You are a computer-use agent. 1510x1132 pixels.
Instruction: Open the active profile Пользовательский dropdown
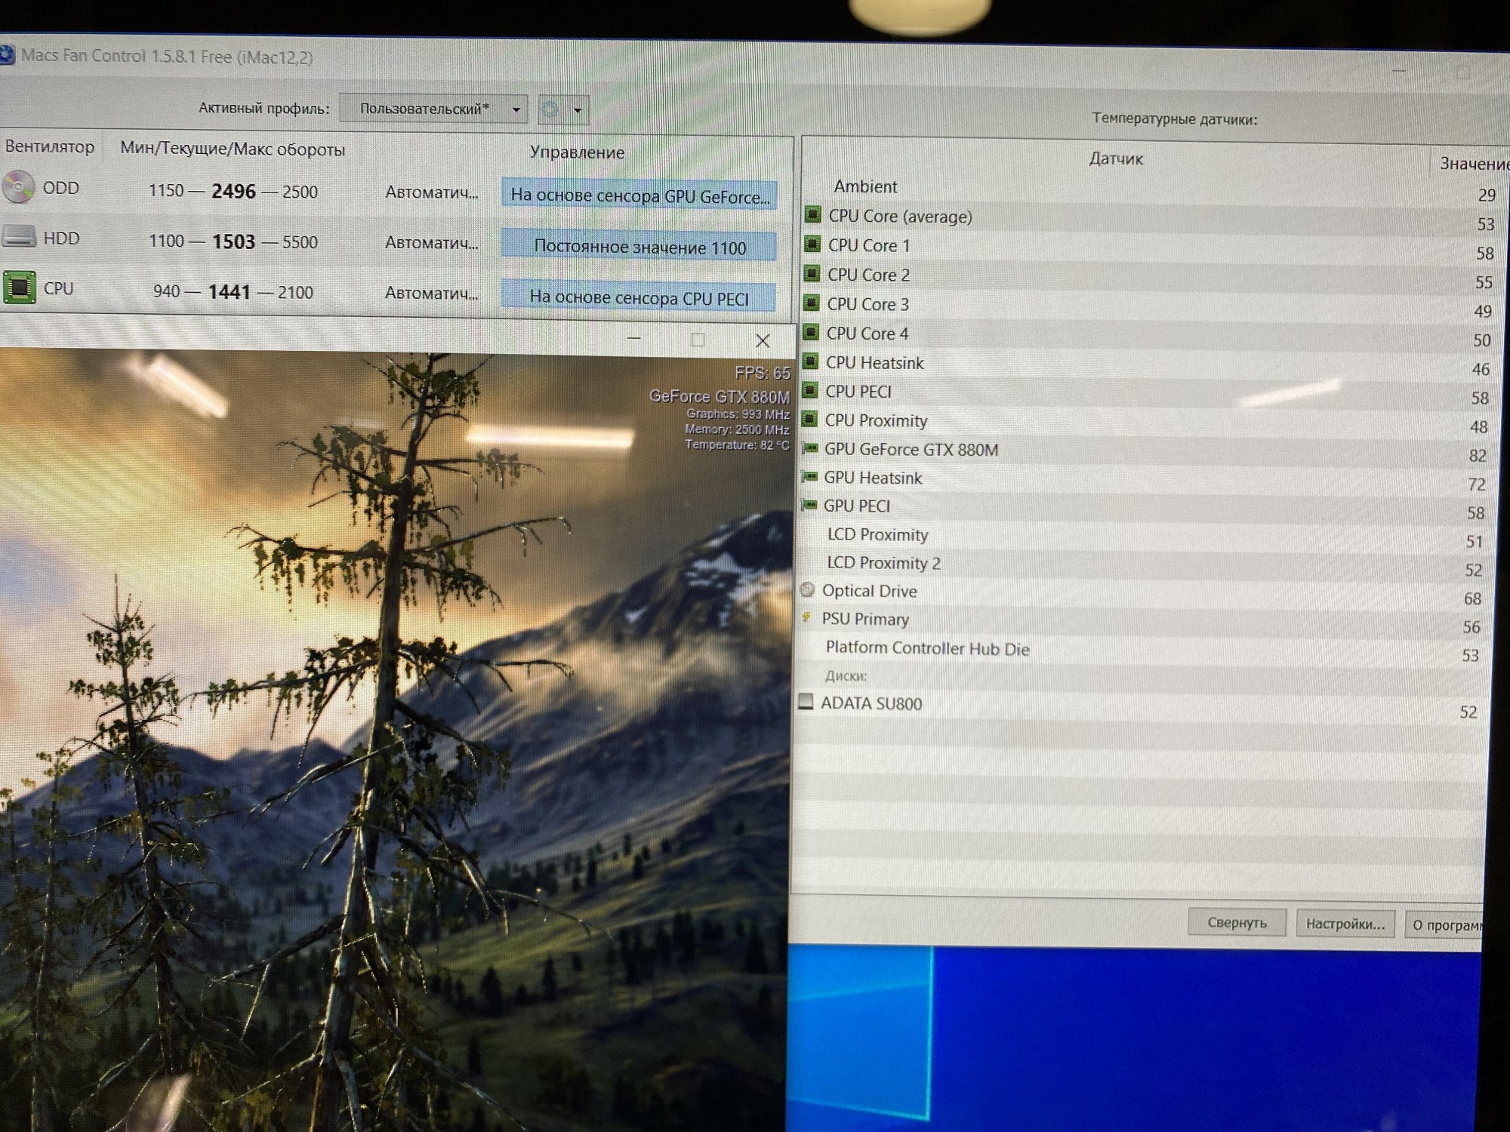[x=433, y=109]
